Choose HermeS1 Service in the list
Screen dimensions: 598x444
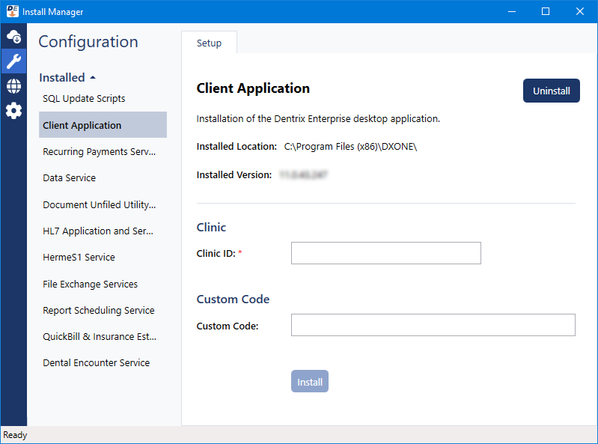pyautogui.click(x=79, y=258)
